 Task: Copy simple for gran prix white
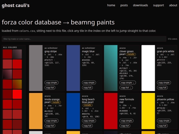tap(164, 83)
